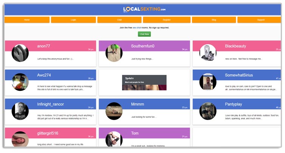285x153 pixels.
Task: Click 'Just looking for some fun....' bio text
Action: point(144,117)
